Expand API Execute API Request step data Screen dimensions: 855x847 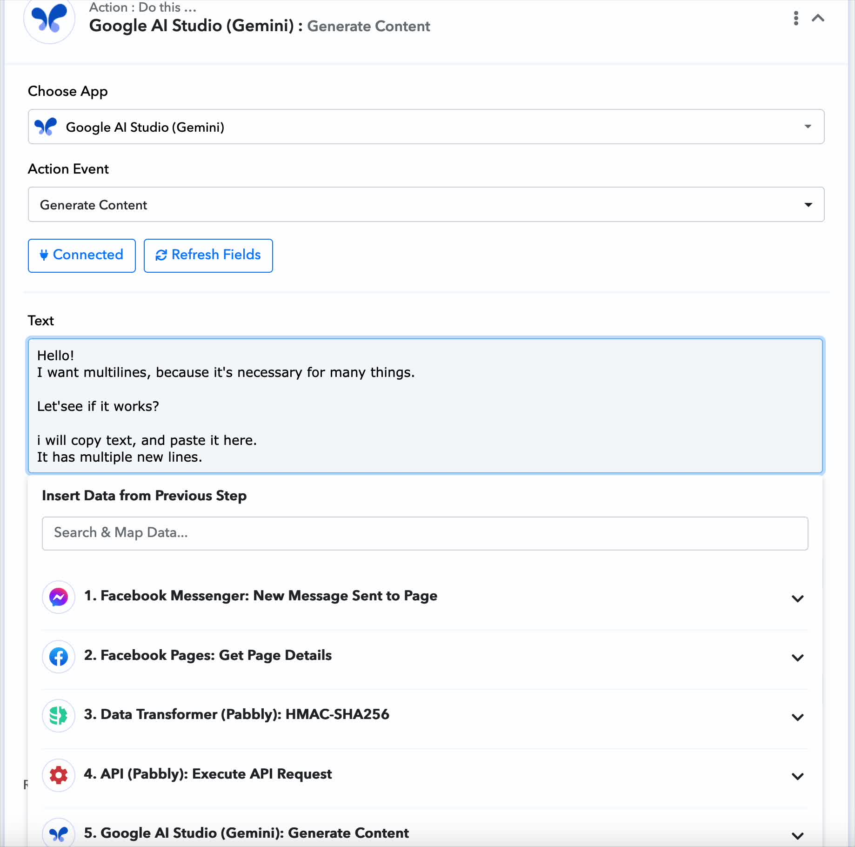point(797,776)
